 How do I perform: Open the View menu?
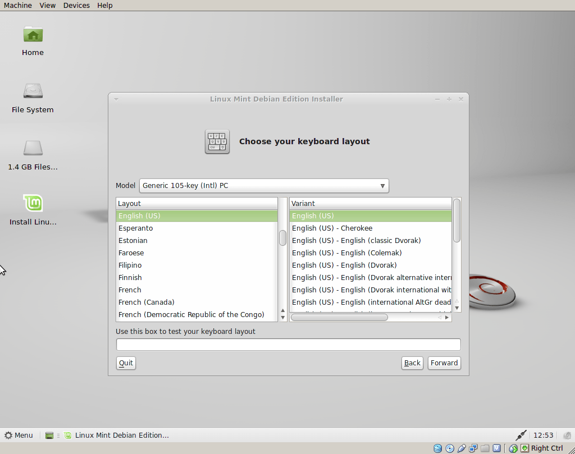click(48, 6)
